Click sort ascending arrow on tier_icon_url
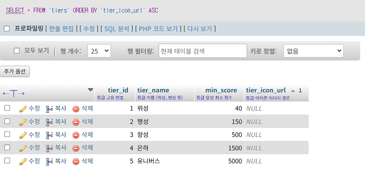Screen dimensions: 365x175 pos(293,91)
